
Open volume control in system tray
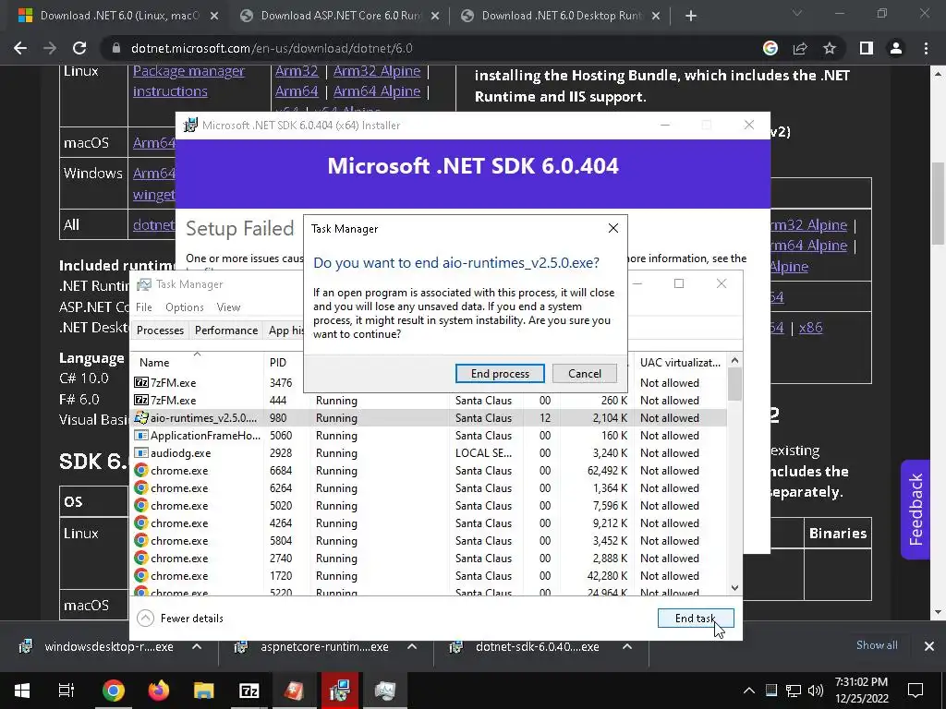pyautogui.click(x=816, y=691)
